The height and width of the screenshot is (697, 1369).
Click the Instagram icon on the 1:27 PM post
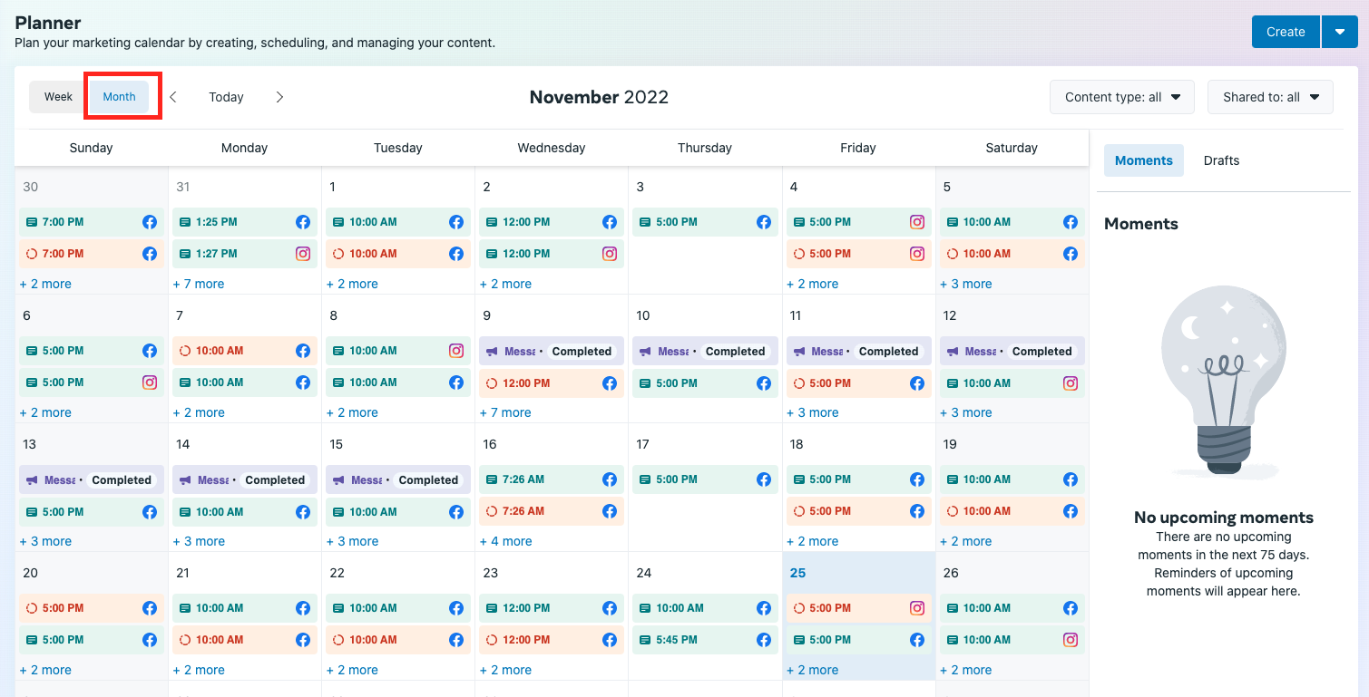pyautogui.click(x=303, y=254)
